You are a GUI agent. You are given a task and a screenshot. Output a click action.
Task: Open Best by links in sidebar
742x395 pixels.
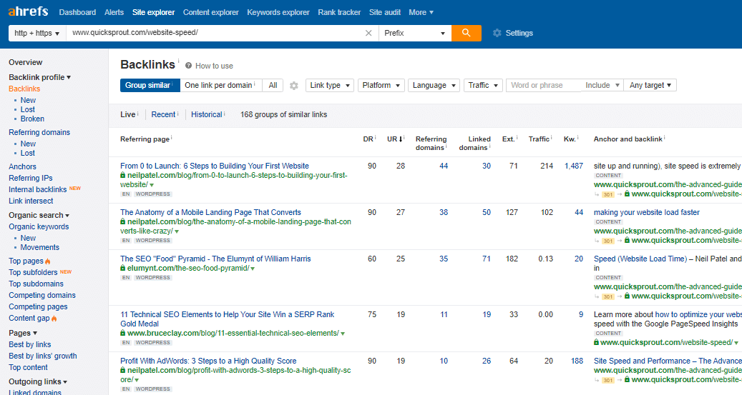point(30,344)
